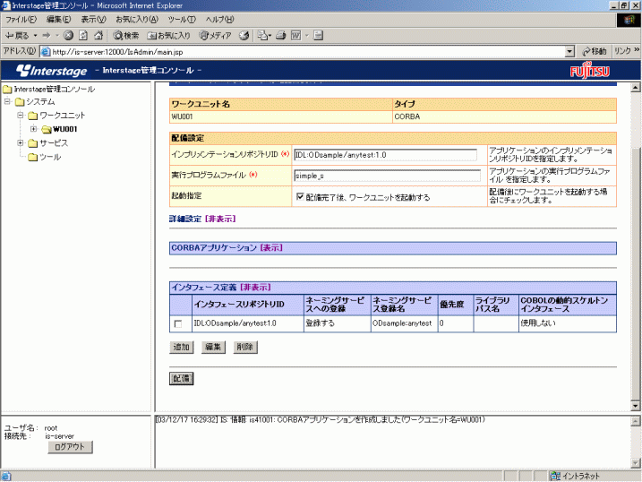642x482 pixels.
Task: Click the Interstage logo in banner
Action: 52,71
